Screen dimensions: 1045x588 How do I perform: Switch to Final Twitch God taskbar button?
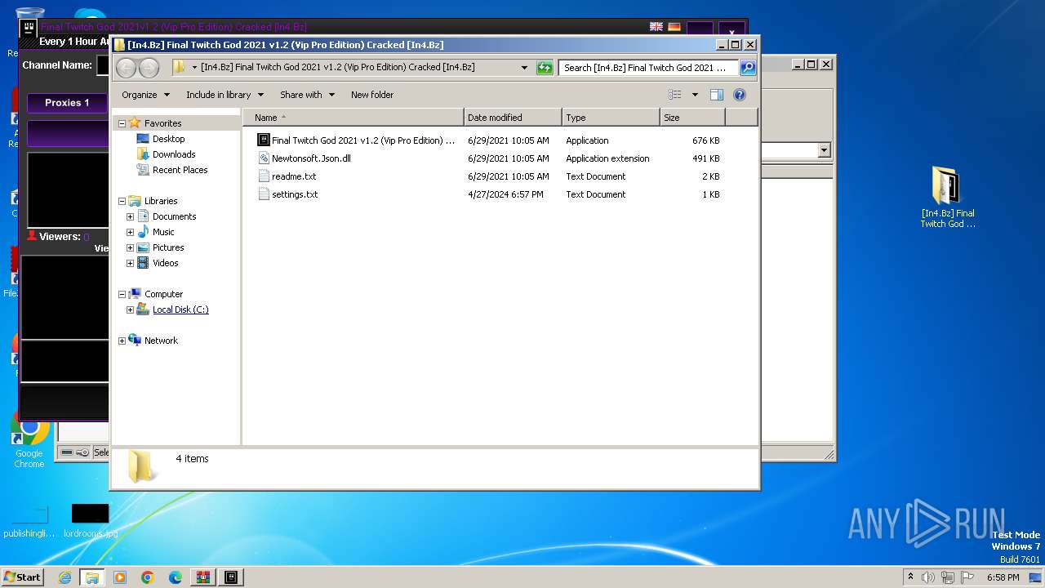point(231,577)
